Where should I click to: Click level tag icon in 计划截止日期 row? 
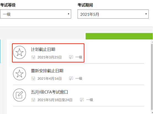click(x=71, y=57)
